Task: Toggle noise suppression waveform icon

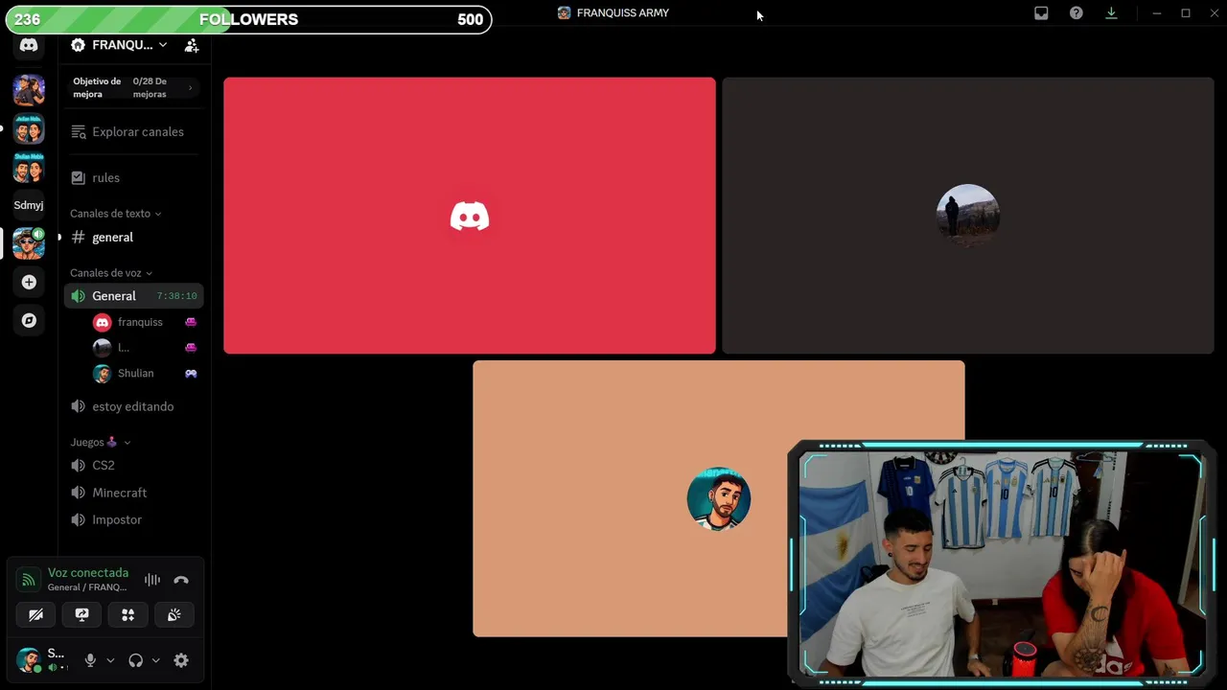Action: coord(152,580)
